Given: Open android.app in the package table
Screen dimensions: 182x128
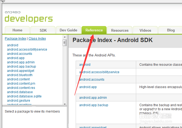Looking at the screenshot, I should [88, 87].
